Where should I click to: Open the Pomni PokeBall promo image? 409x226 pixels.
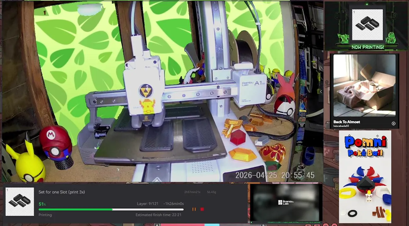point(365,177)
